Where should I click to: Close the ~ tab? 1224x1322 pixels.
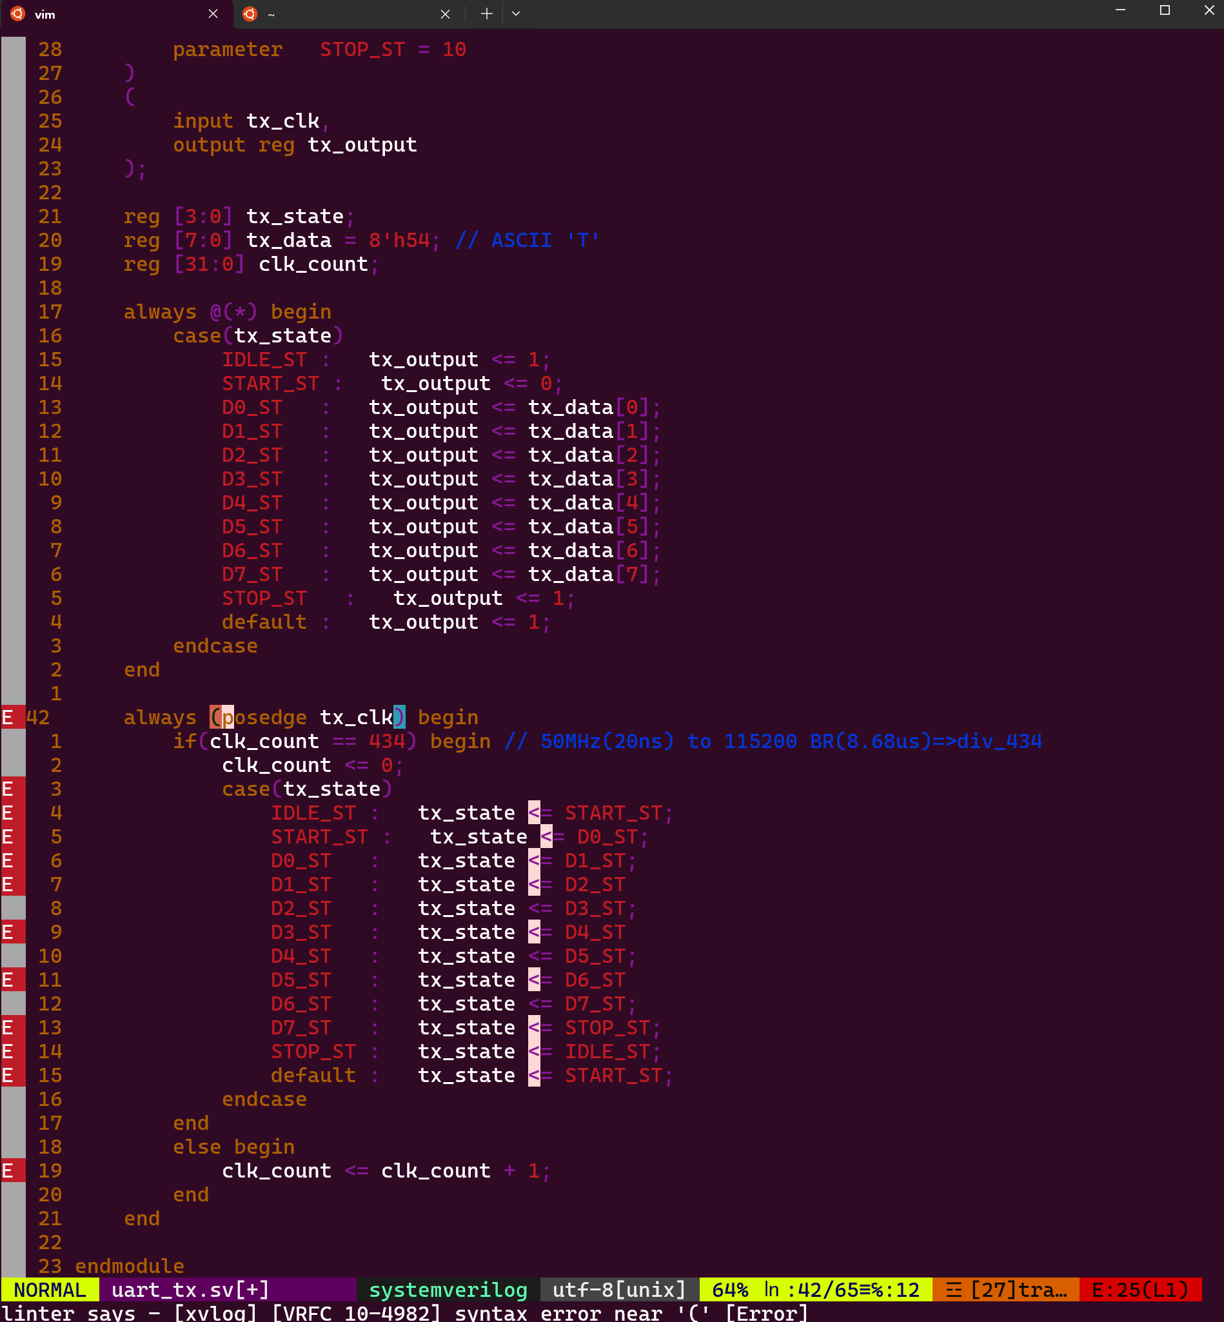445,14
